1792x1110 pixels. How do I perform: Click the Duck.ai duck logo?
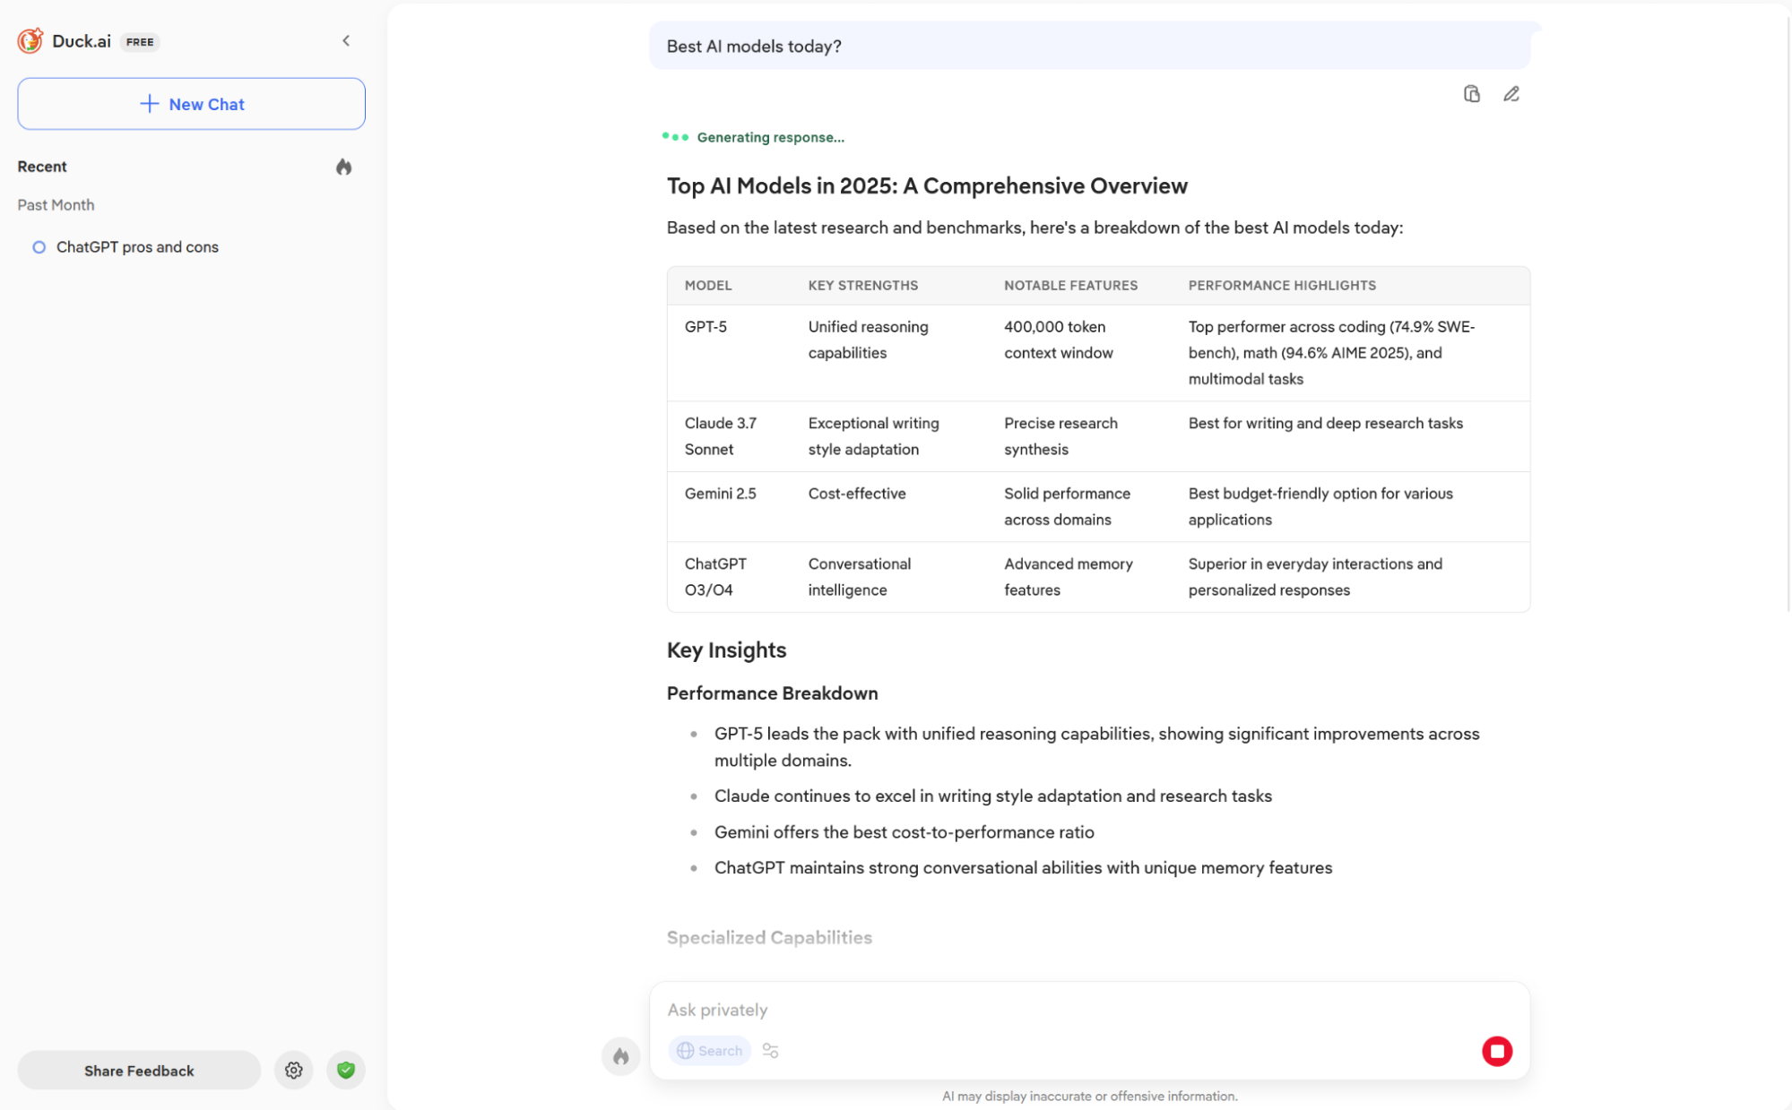(30, 41)
